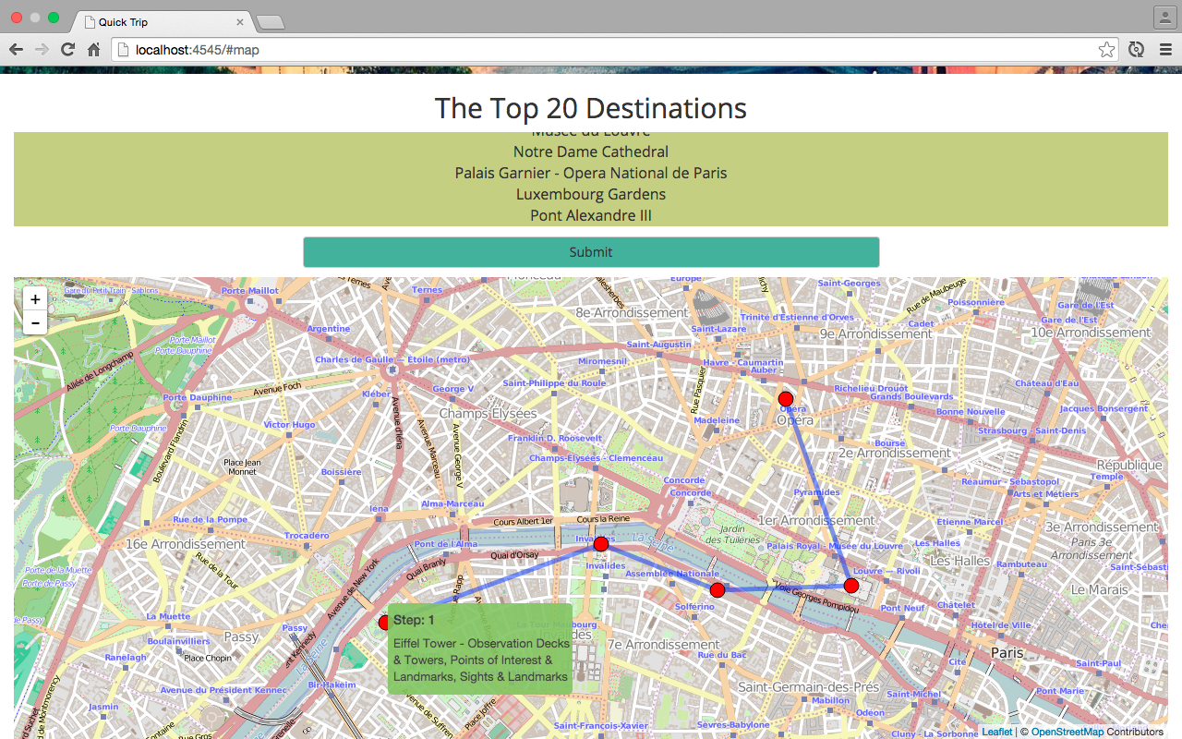Click the Passy map label
The image size is (1182, 739).
coord(241,636)
